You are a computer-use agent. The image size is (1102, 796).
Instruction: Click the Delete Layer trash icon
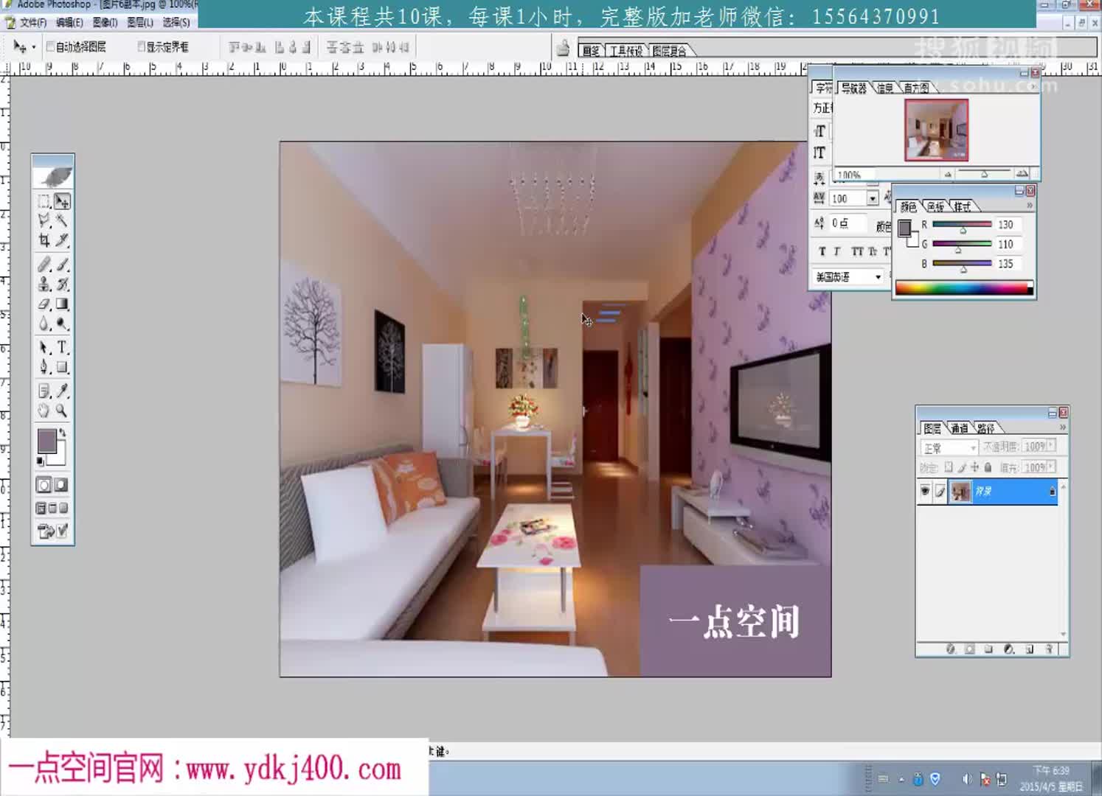coord(1049,649)
